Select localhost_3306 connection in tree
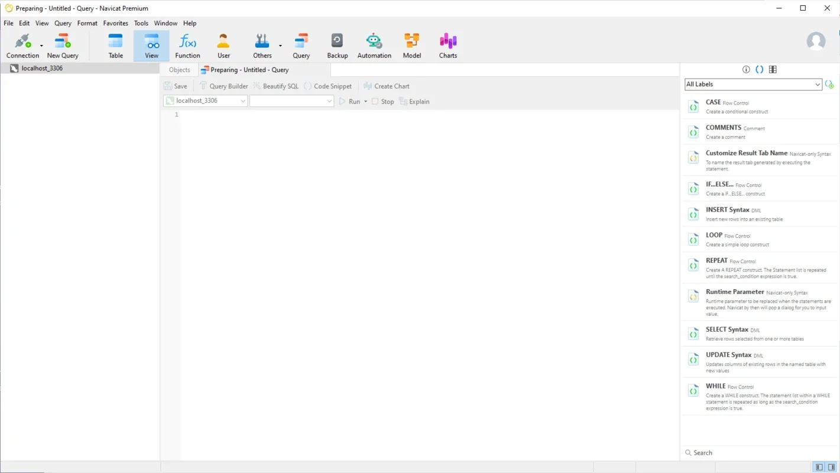Image resolution: width=840 pixels, height=473 pixels. [x=80, y=68]
